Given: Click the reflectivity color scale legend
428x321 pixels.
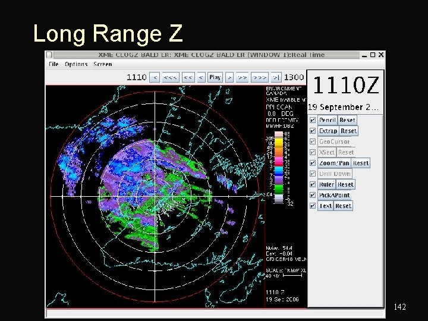Looking at the screenshot, I should [278, 168].
